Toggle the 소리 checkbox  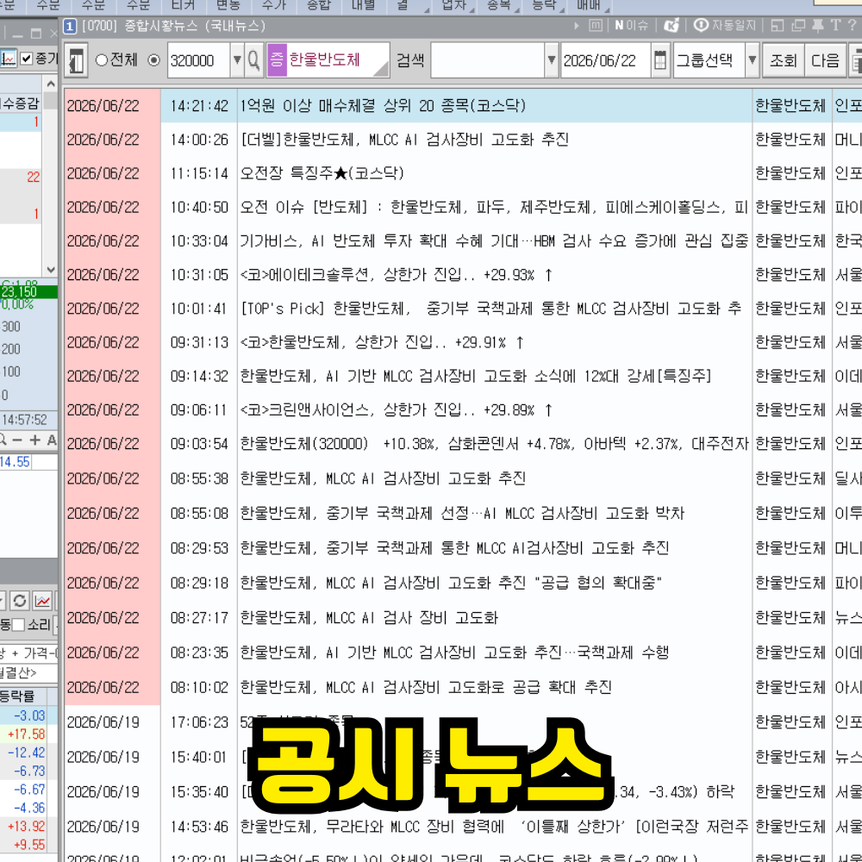pos(19,624)
